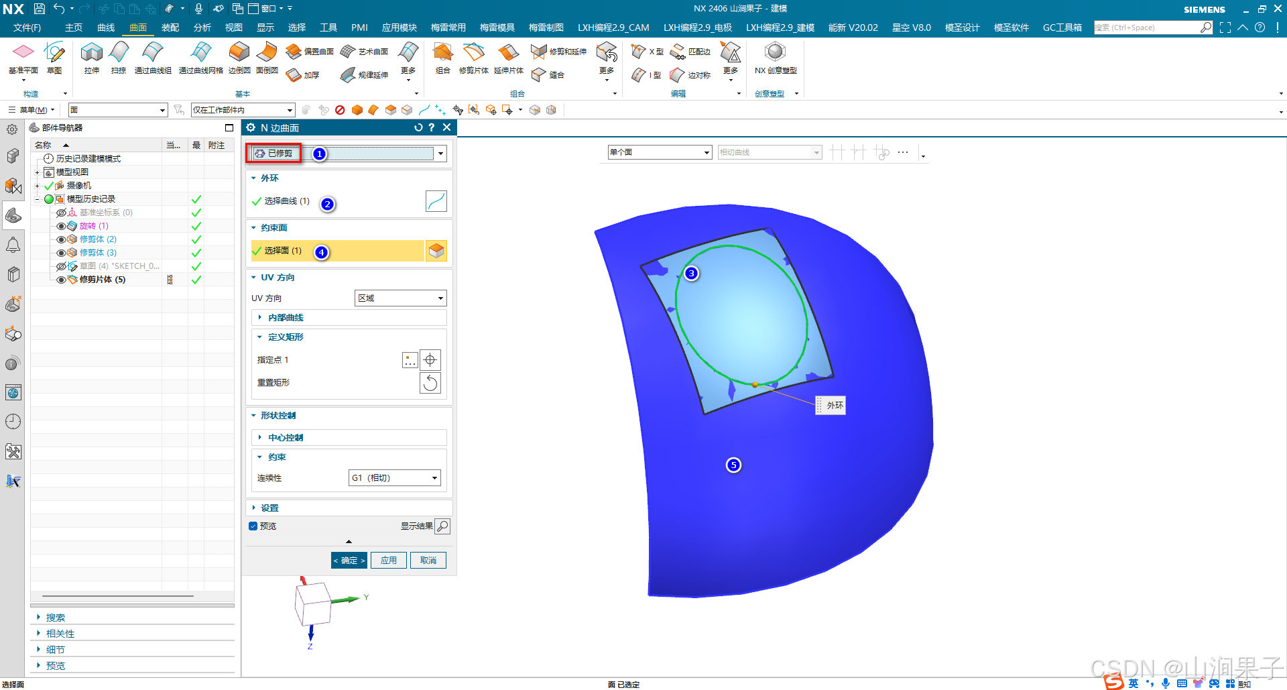Click the select curve icon in 外环
The image size is (1287, 690).
[436, 201]
